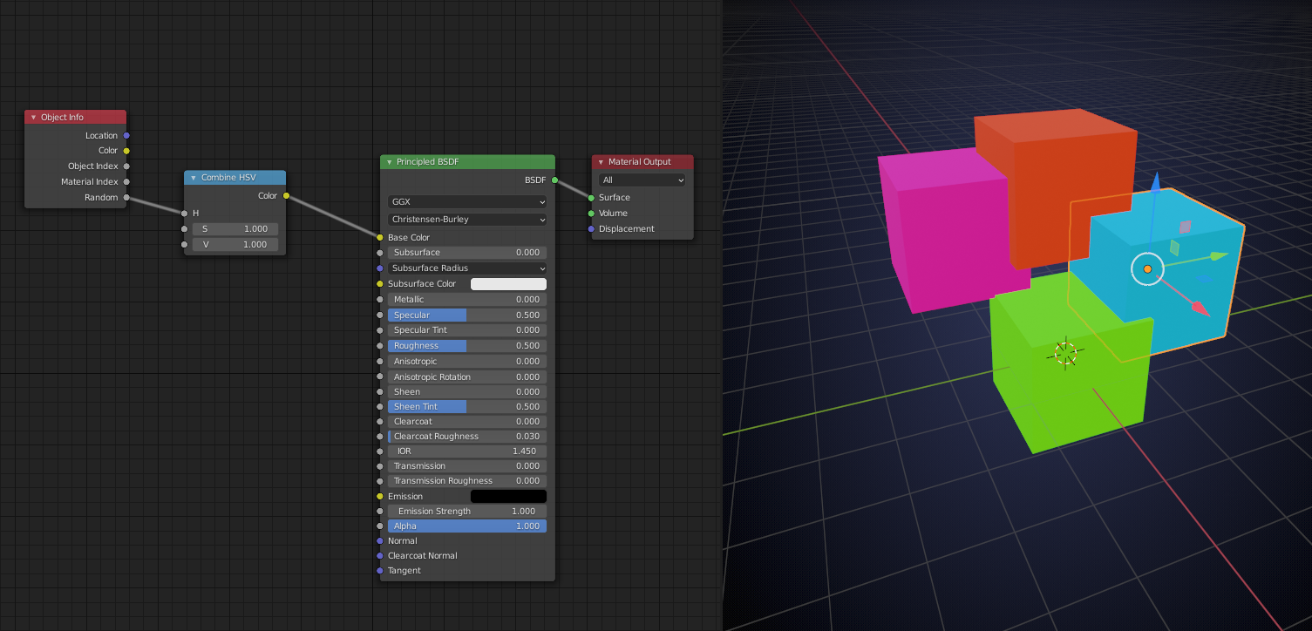Image resolution: width=1312 pixels, height=631 pixels.
Task: Click the Volume input socket
Action: click(591, 214)
